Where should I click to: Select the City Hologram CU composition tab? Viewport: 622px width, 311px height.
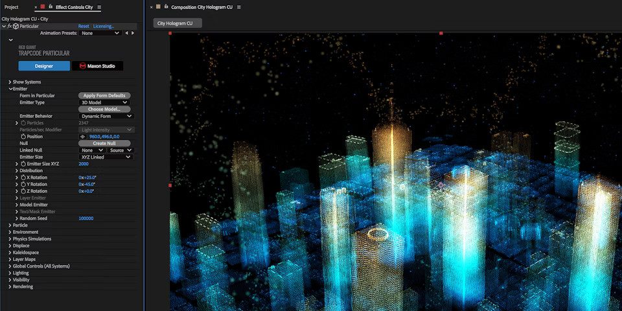point(178,23)
